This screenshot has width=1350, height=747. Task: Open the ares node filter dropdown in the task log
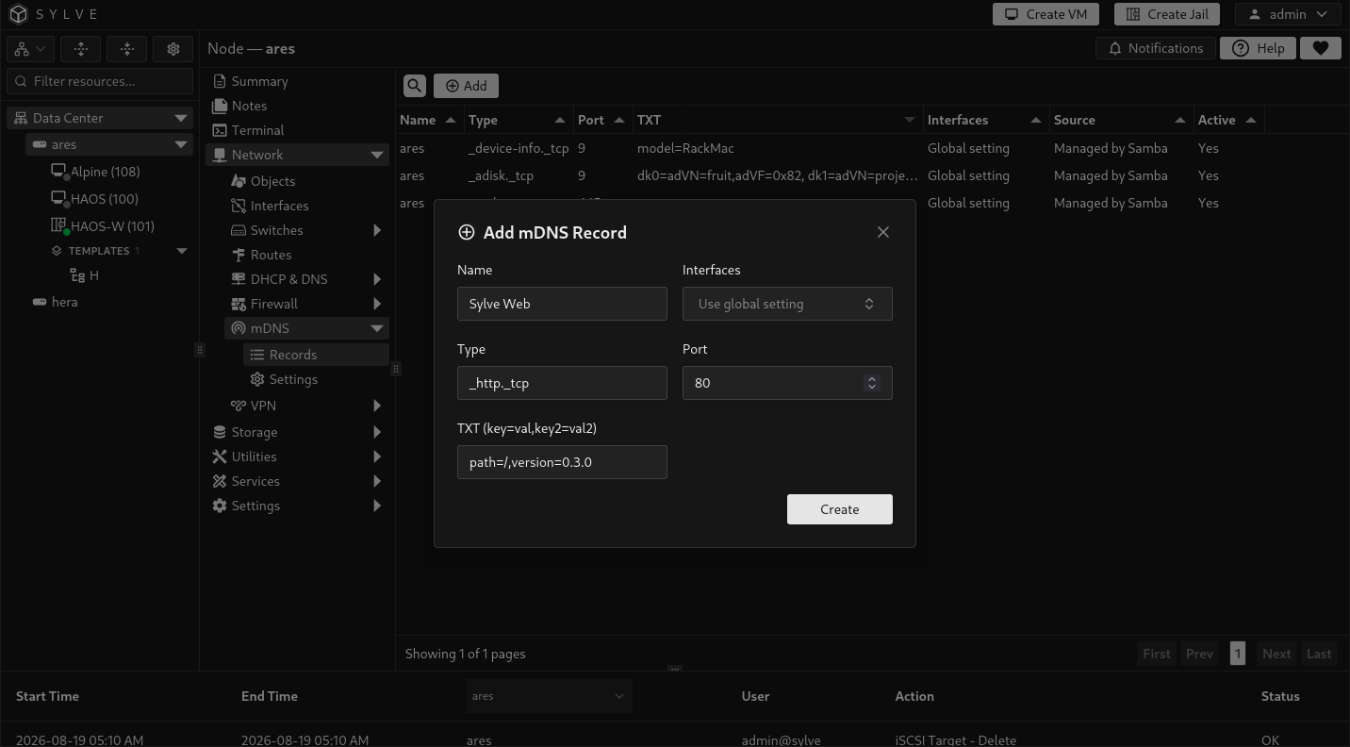pos(549,696)
